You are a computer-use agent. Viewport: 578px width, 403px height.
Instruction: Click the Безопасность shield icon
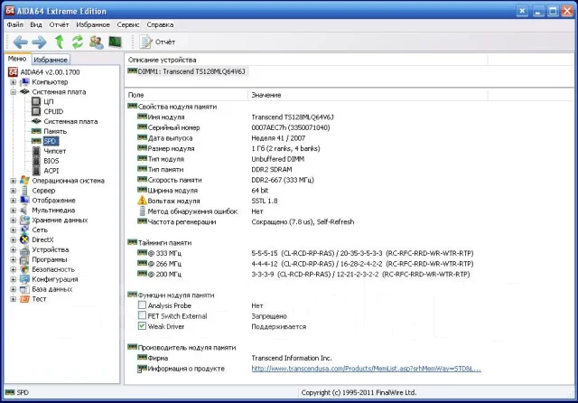[24, 269]
